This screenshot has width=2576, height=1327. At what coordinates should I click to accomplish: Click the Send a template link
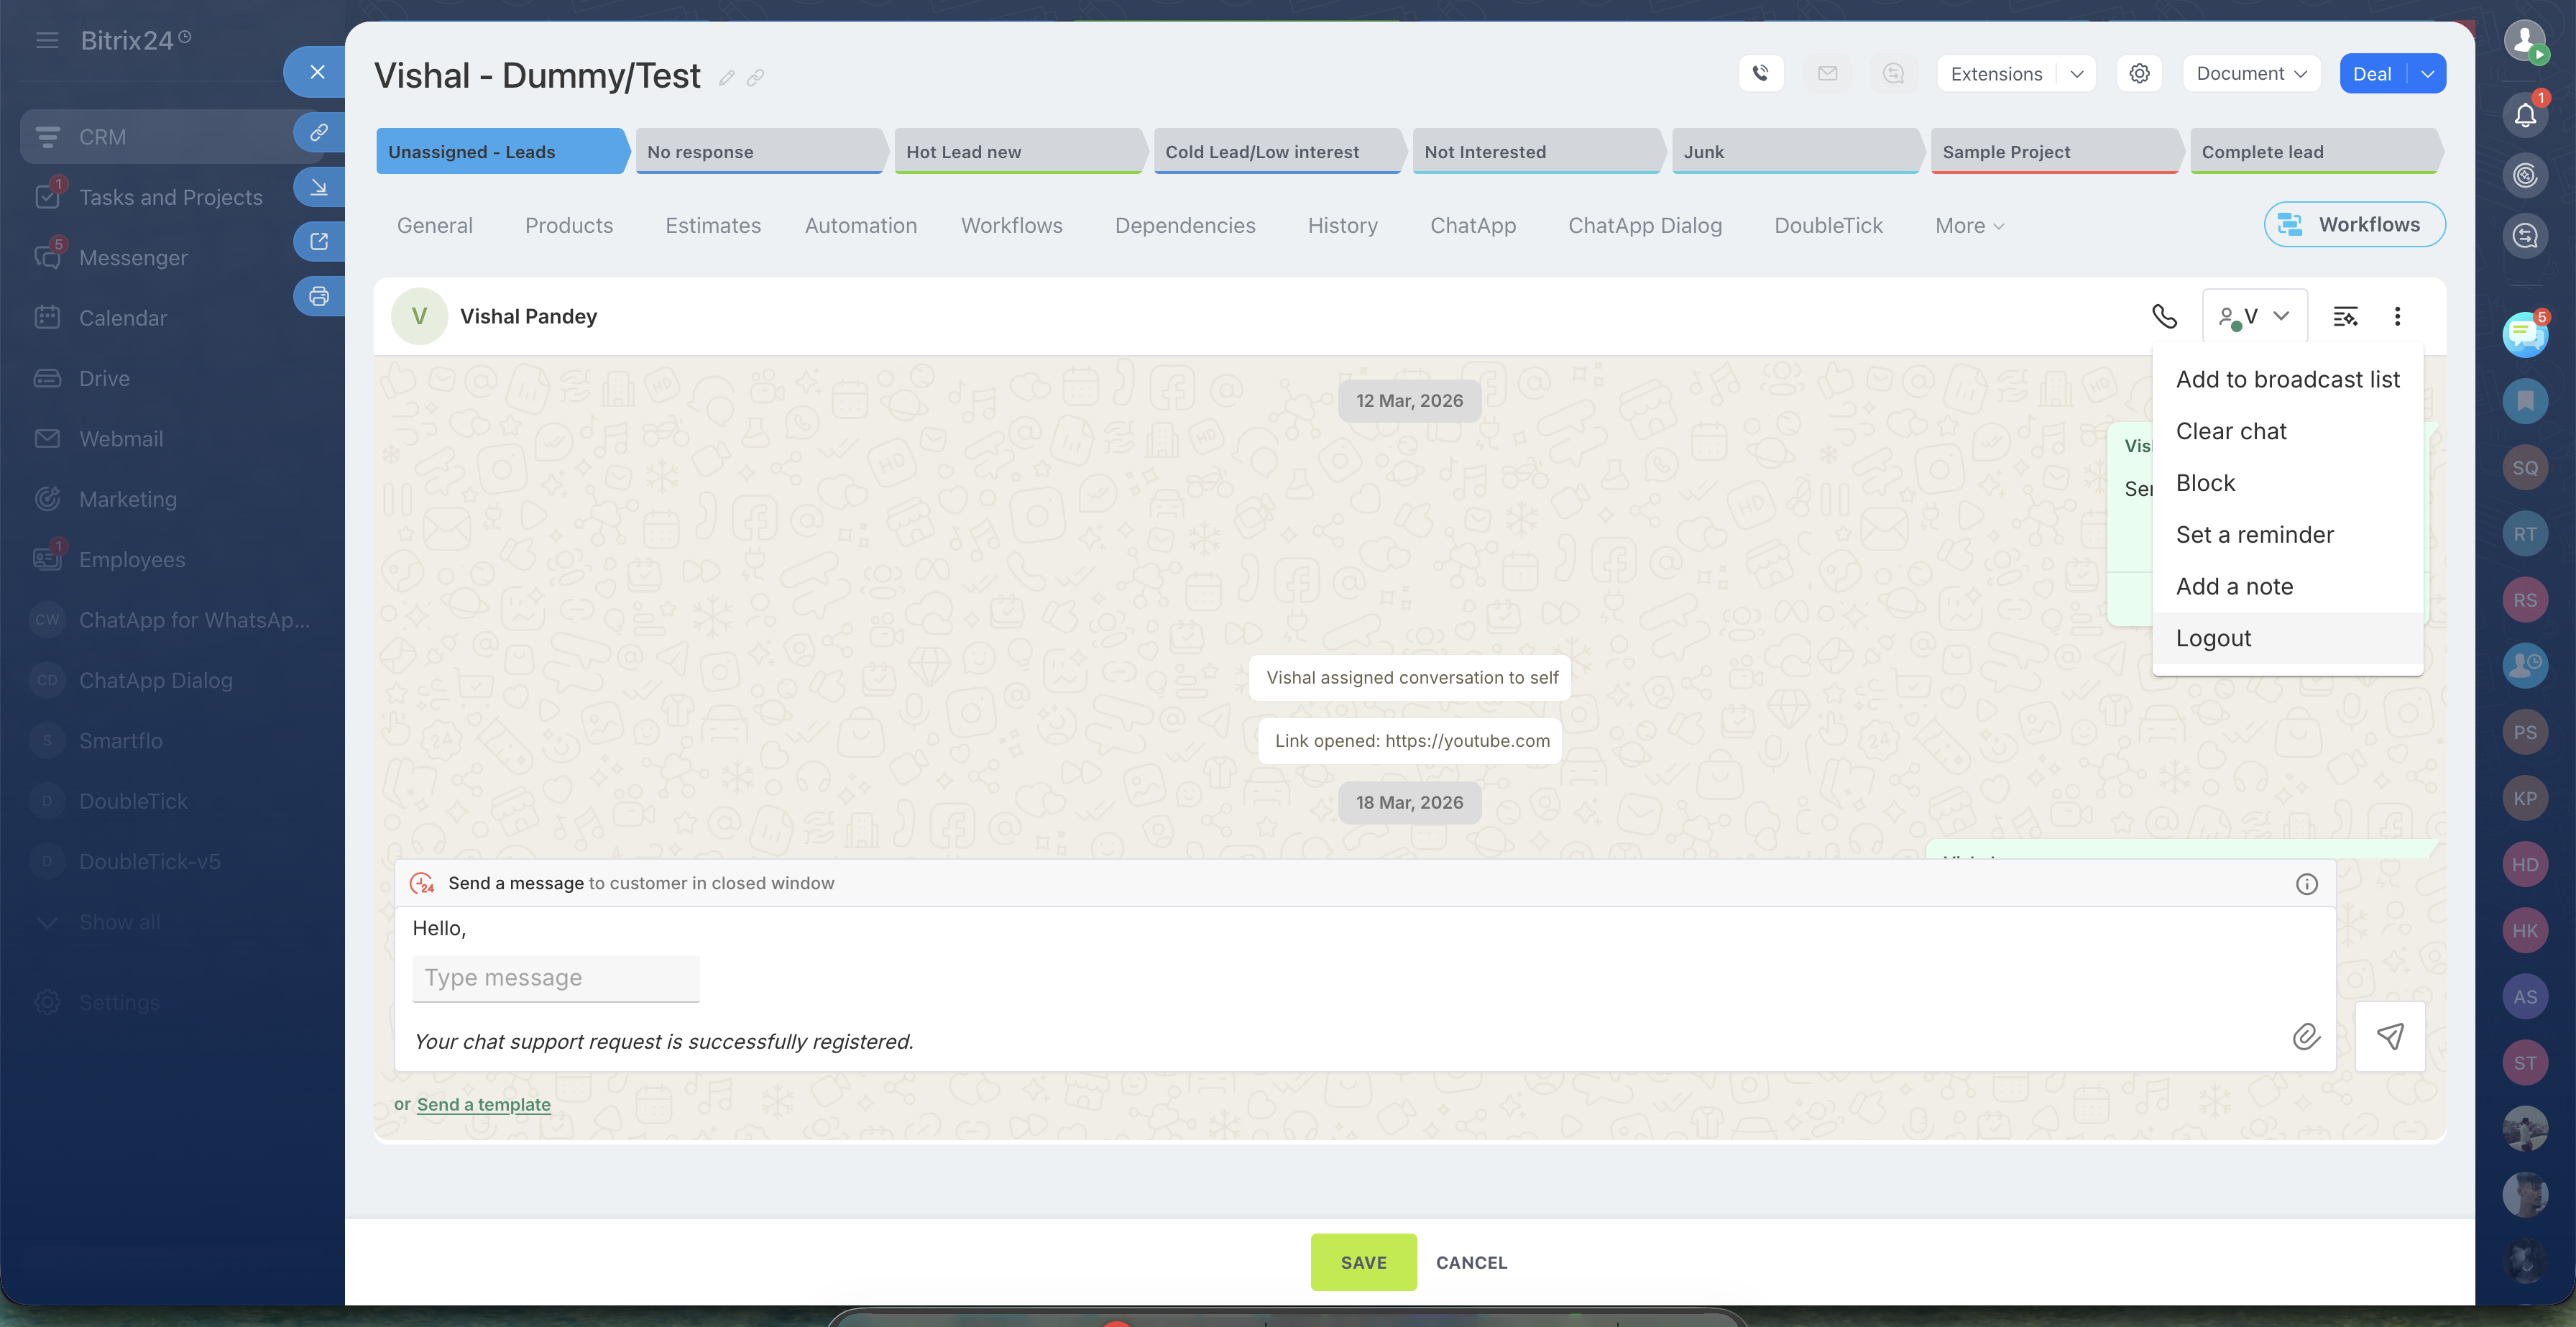click(483, 1104)
